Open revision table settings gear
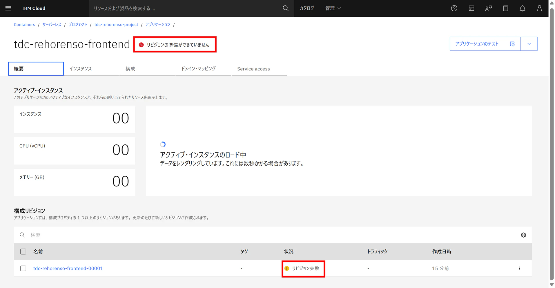Viewport: 555px width, 288px height. pyautogui.click(x=523, y=235)
